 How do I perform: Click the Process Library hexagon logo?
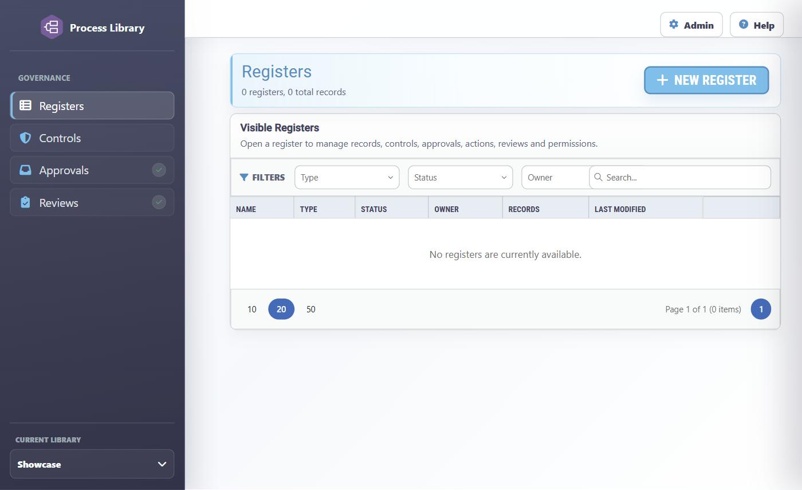(x=52, y=27)
